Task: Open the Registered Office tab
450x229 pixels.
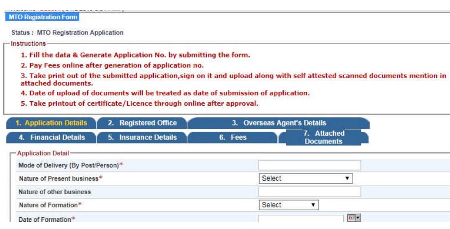Action: coord(142,123)
